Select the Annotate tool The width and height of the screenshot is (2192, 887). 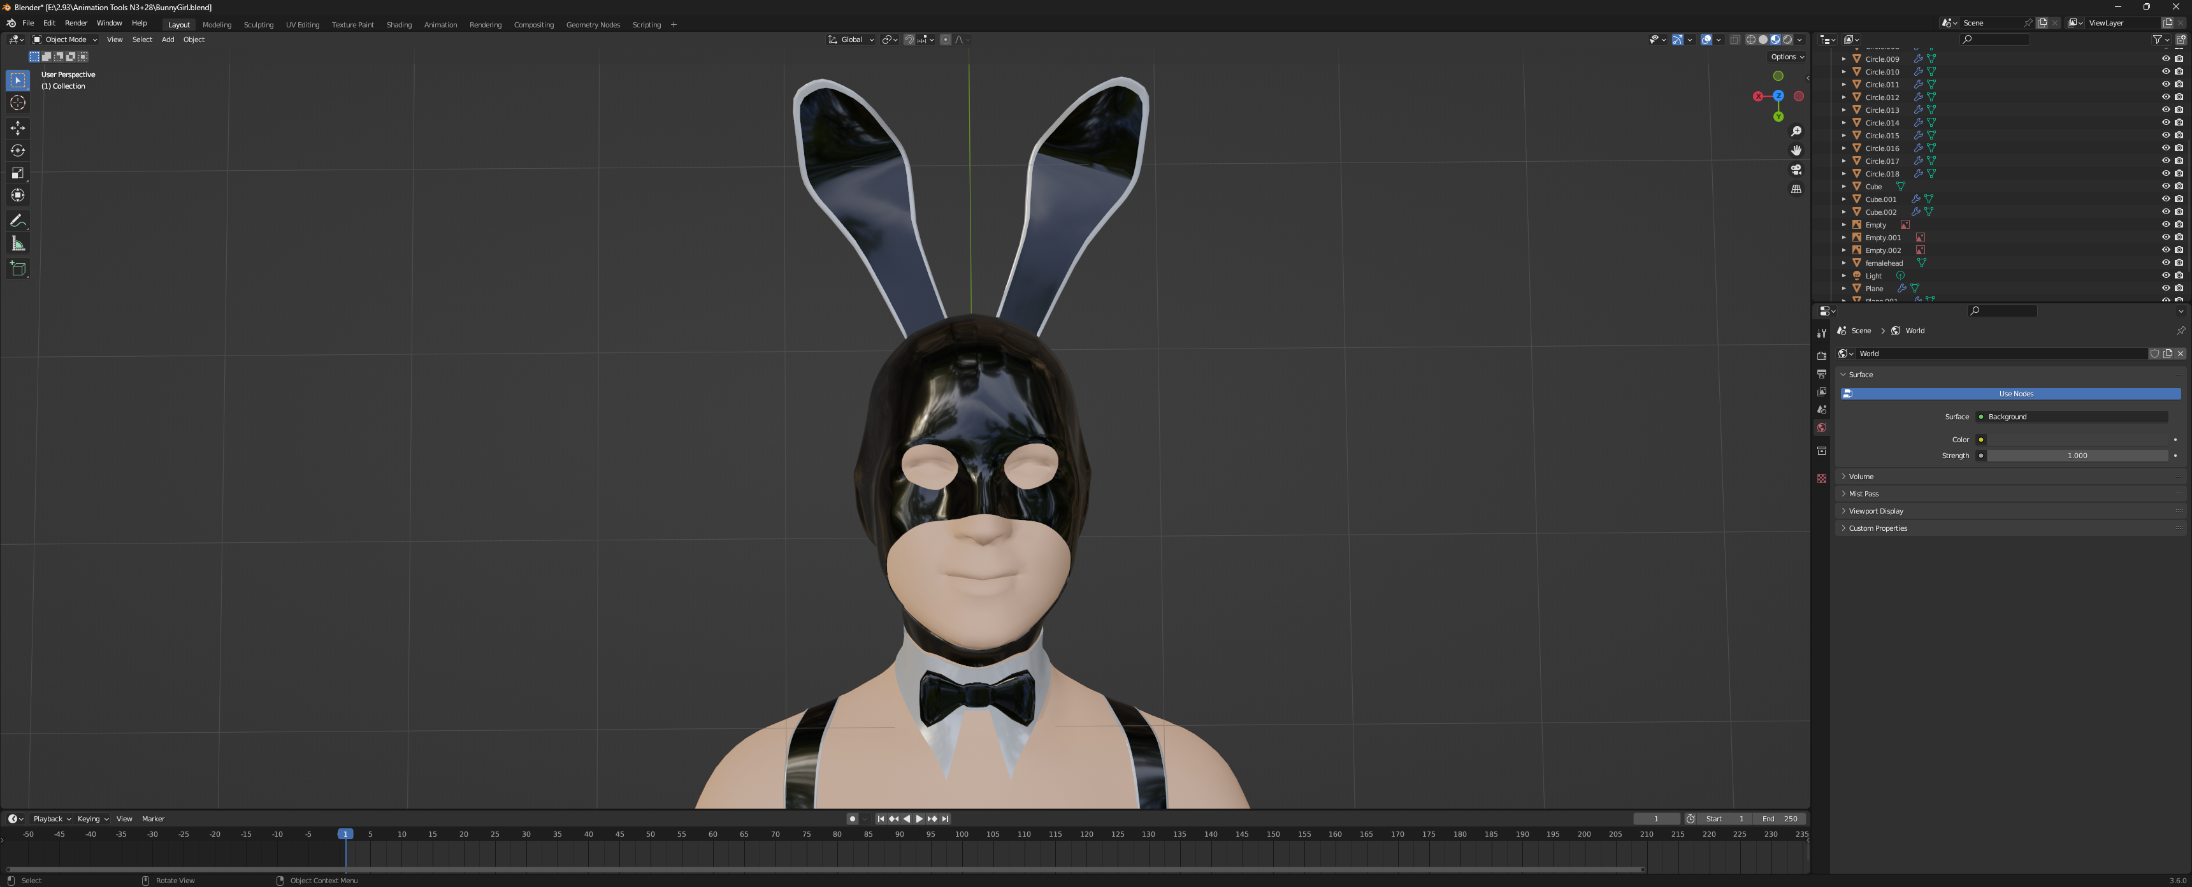[18, 221]
